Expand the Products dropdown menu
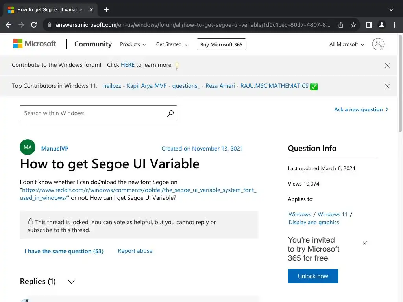The image size is (403, 302). (x=133, y=44)
